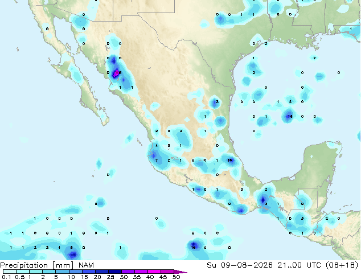Click the map value '3' in northeastern Mexico

pos(217,102)
